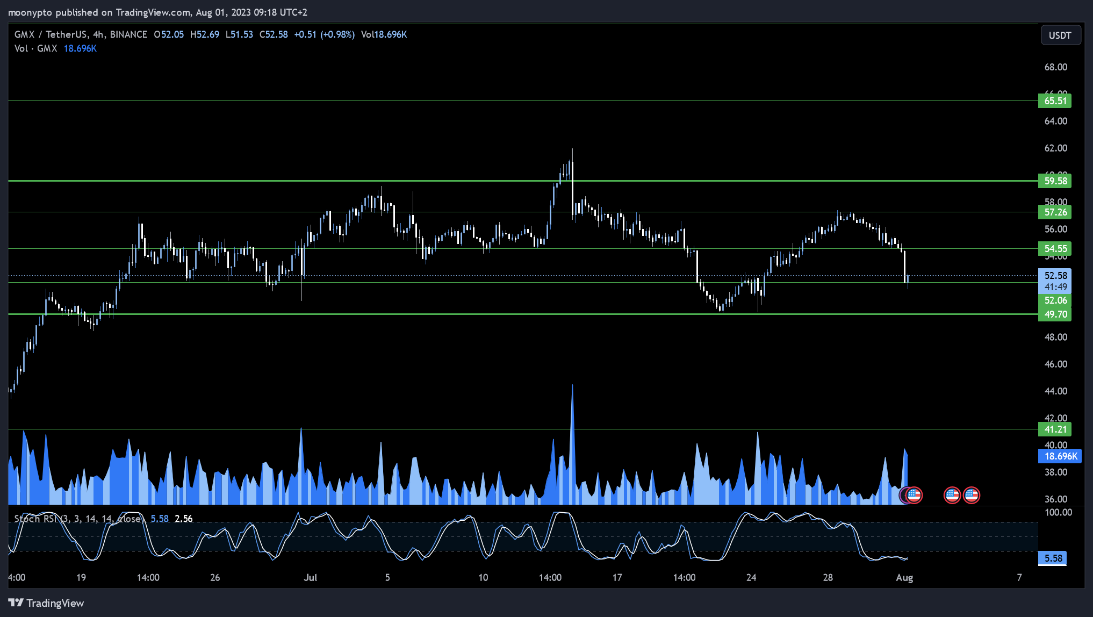
Task: Click the 26 date on time axis
Action: coord(215,578)
